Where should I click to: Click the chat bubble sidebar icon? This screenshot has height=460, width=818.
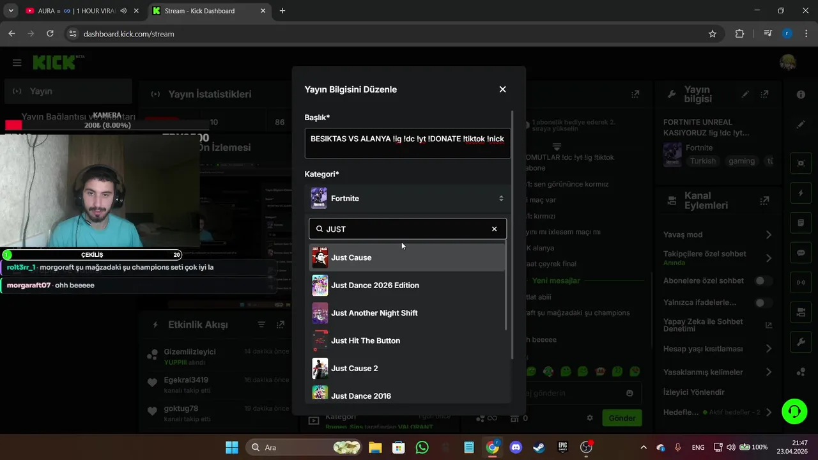tap(801, 253)
